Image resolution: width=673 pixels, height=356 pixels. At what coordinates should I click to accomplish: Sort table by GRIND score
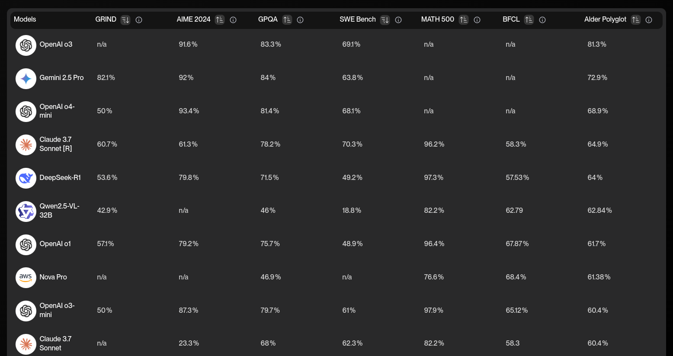pos(125,20)
